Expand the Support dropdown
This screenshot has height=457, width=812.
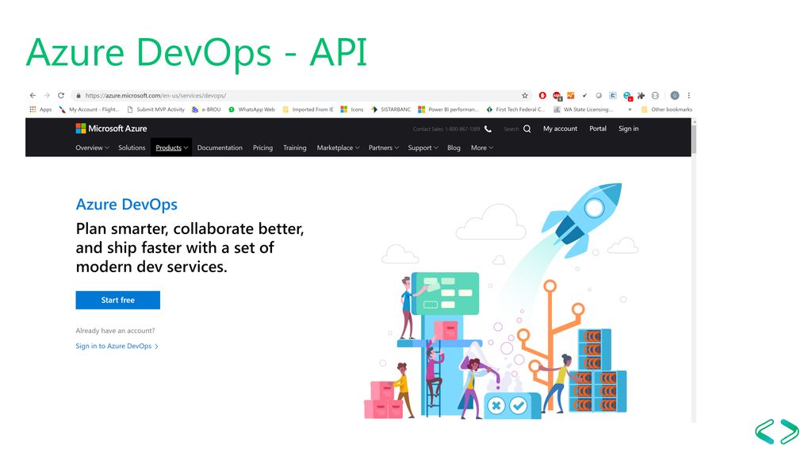coord(423,148)
